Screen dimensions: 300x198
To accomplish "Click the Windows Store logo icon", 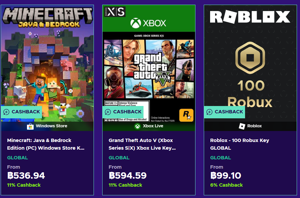I will click(30, 126).
